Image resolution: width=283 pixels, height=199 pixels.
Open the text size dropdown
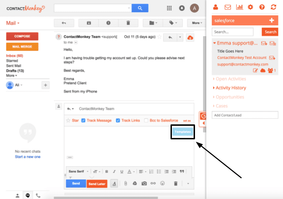pos(97,172)
